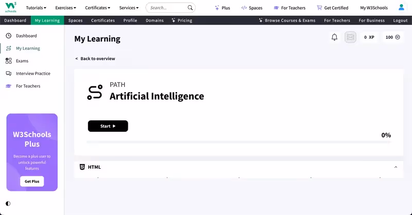This screenshot has height=215, width=412.
Task: Select My Learning in the sidebar
Action: (28, 48)
